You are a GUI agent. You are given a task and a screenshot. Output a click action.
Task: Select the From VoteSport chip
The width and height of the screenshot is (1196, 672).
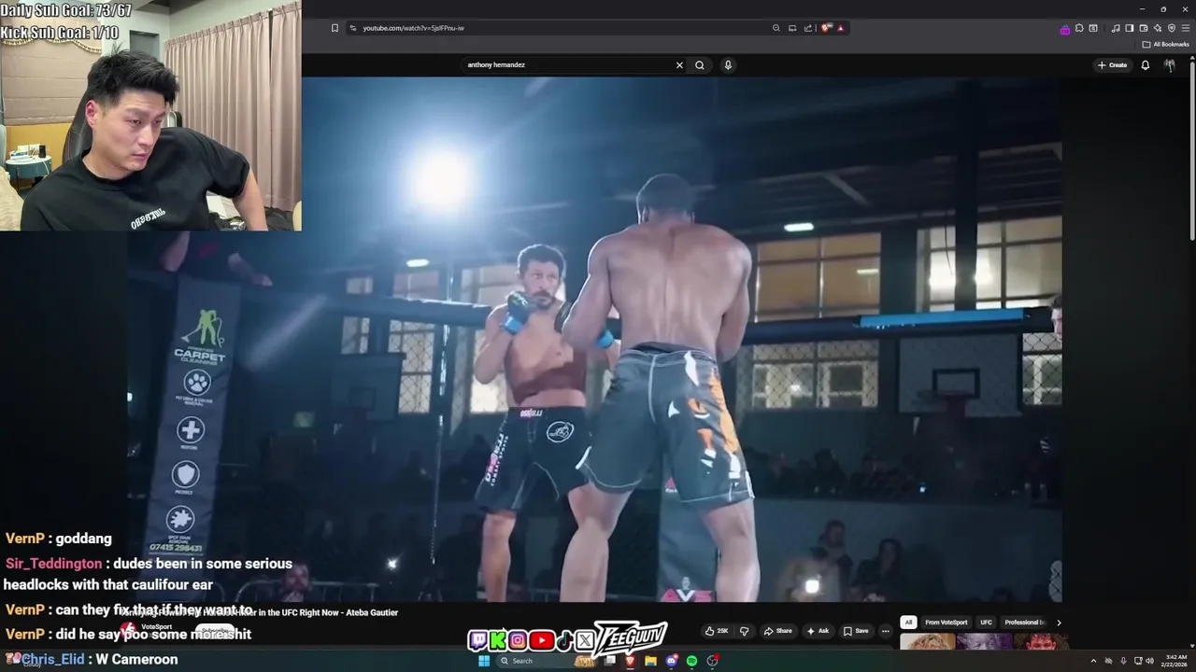tap(947, 623)
